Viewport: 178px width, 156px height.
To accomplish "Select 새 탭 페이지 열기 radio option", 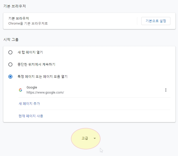I will click(x=10, y=52).
